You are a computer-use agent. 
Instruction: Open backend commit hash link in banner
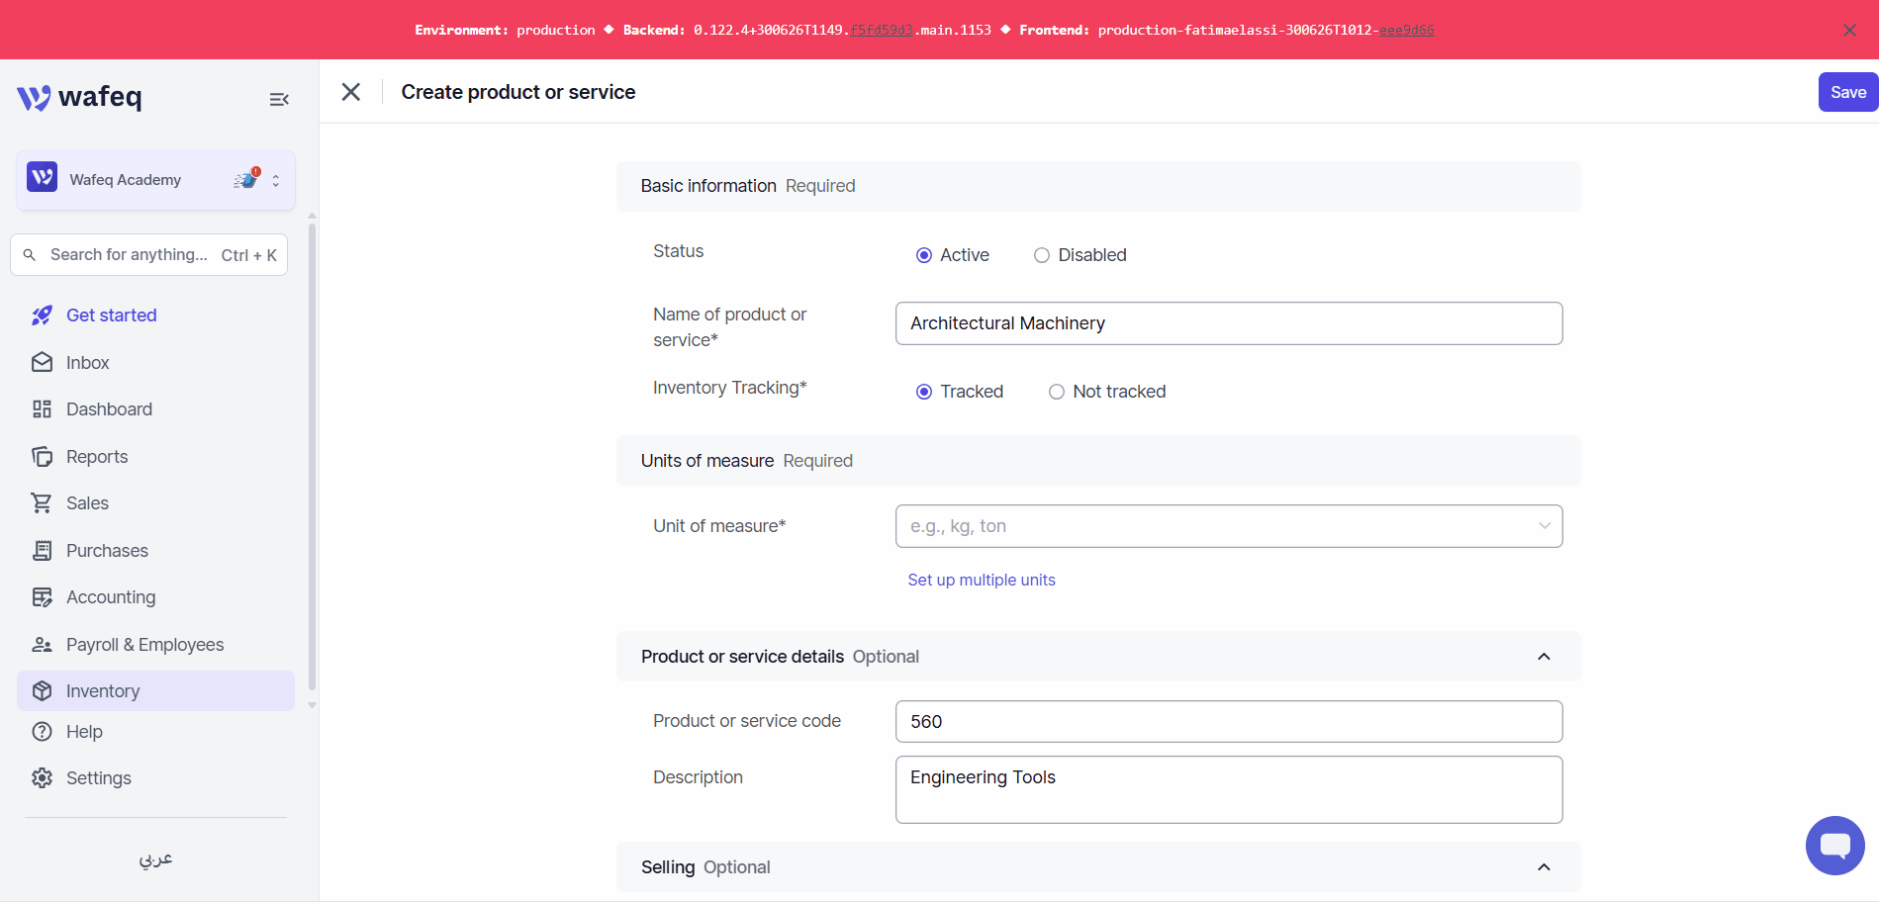point(882,31)
